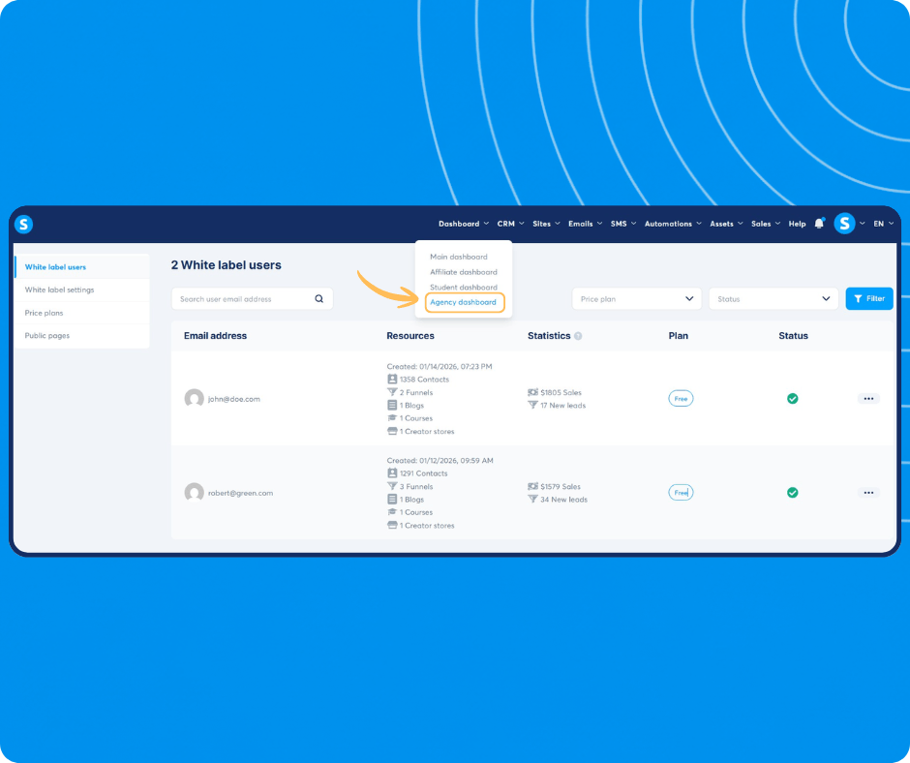Focus the Search user email address field
Screen dimensions: 910x763
pyautogui.click(x=252, y=298)
